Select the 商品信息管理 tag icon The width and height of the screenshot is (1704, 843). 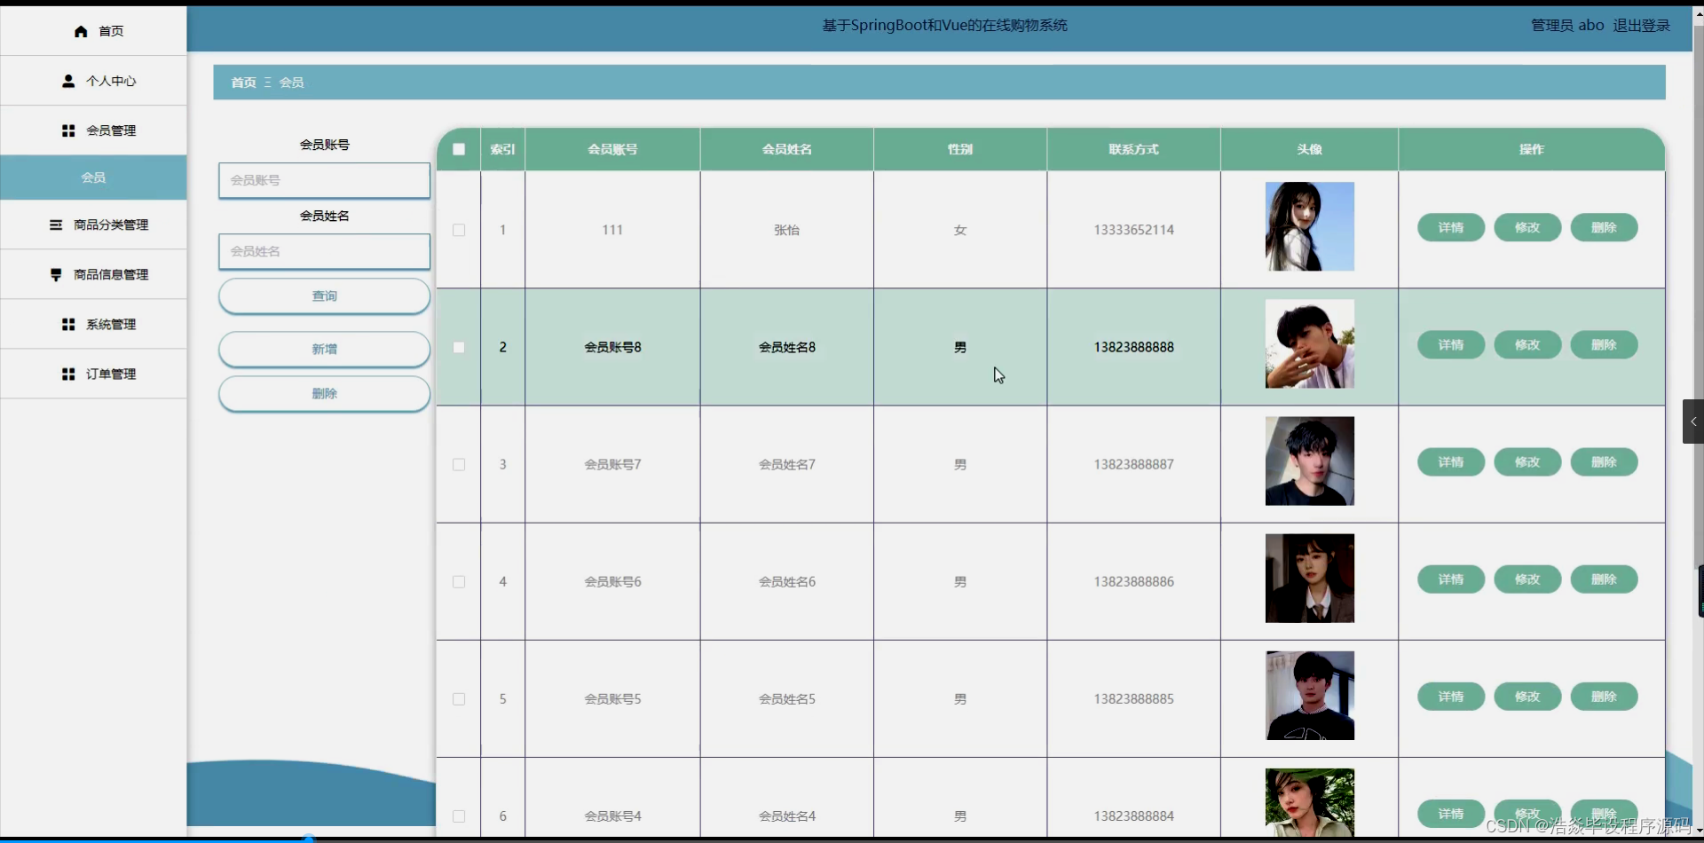click(56, 274)
